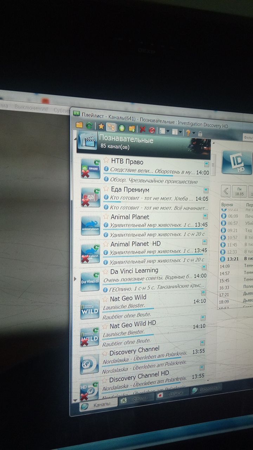Image resolution: width=253 pixels, height=450 pixels.
Task: Click the Еда Премиум channel logo
Action: pos(90,197)
